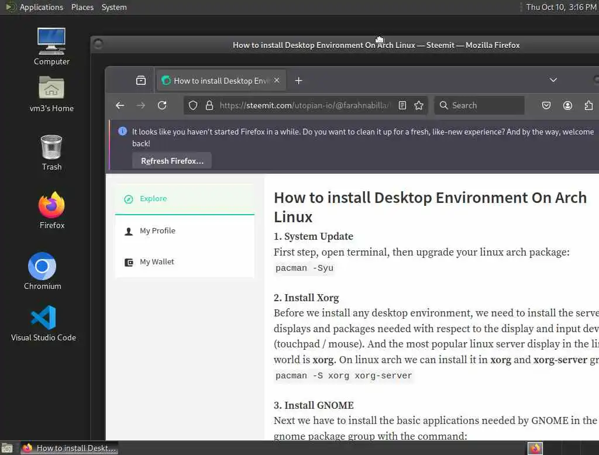Viewport: 599px width, 455px height.
Task: Select the Firefox window taskbar entry
Action: pyautogui.click(x=70, y=448)
